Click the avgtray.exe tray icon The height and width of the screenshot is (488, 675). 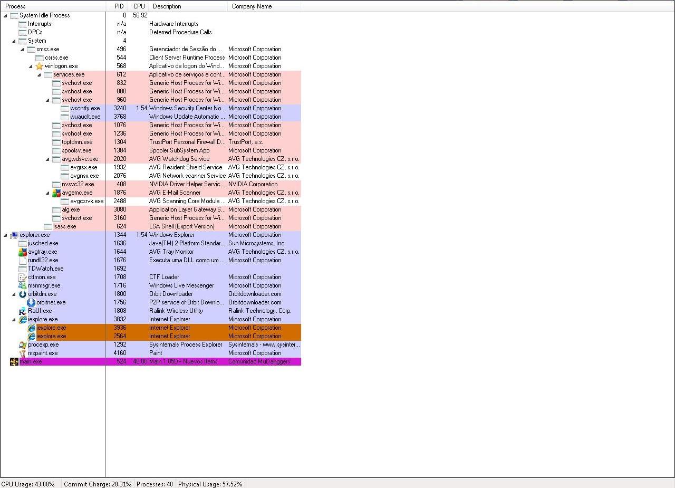23,252
